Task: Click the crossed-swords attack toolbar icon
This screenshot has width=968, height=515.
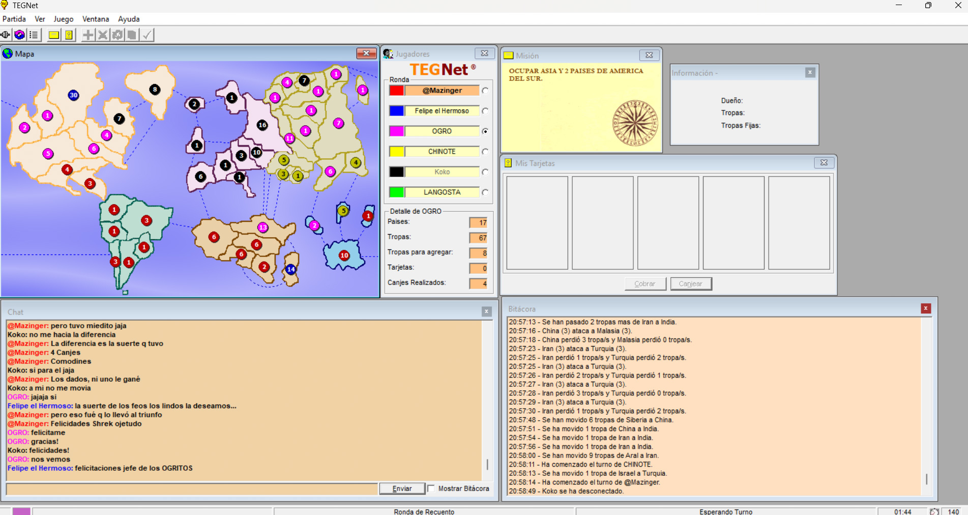Action: coord(103,35)
